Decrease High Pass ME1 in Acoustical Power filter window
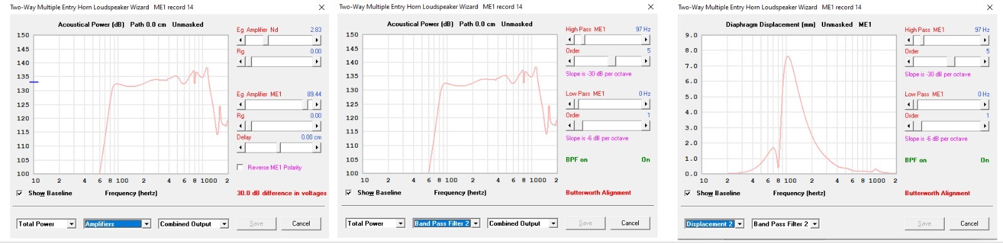Screen dimensions: 1003x244 pyautogui.click(x=570, y=39)
